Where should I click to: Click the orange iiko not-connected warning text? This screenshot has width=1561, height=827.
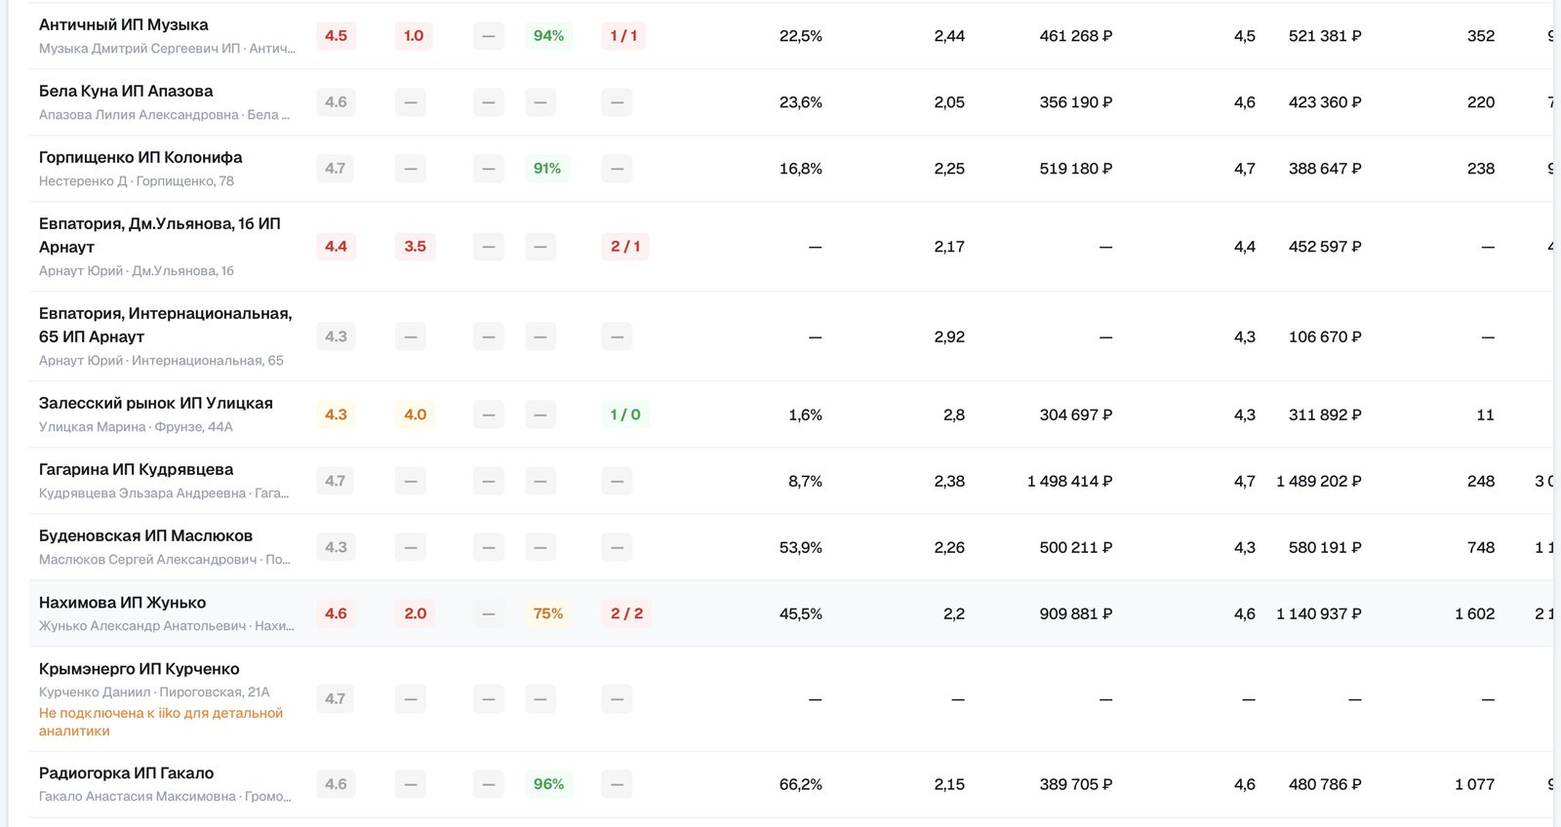click(x=161, y=722)
